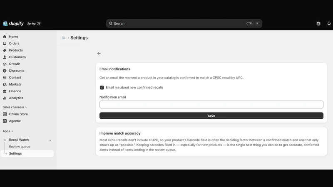Click the Agentic channel icon
This screenshot has height=187, width=333.
5,121
